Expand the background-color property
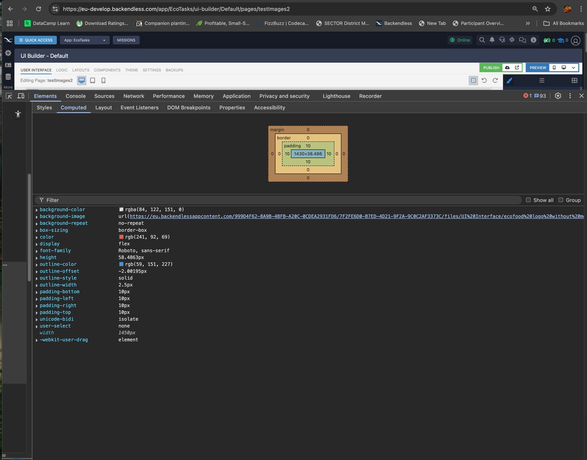Image resolution: width=587 pixels, height=460 pixels. tap(37, 210)
